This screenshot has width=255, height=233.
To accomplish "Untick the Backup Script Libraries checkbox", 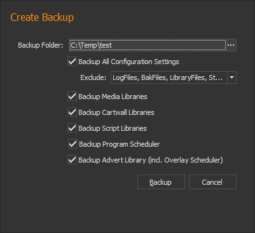I will [72, 128].
